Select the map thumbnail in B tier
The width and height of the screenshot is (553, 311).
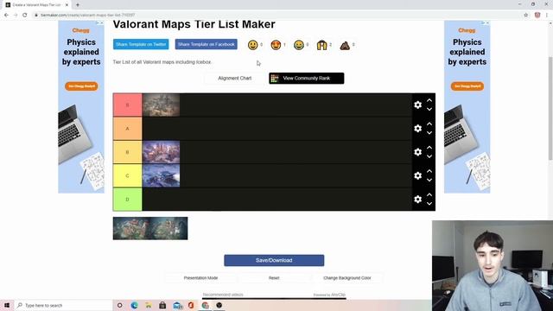(161, 152)
